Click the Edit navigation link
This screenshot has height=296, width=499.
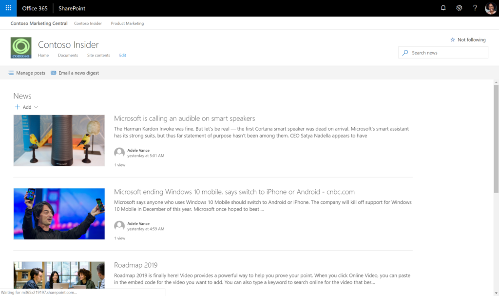pos(122,55)
